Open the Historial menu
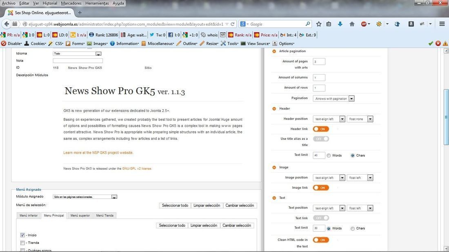Viewport: 449px width, 252px height. pyautogui.click(x=50, y=3)
